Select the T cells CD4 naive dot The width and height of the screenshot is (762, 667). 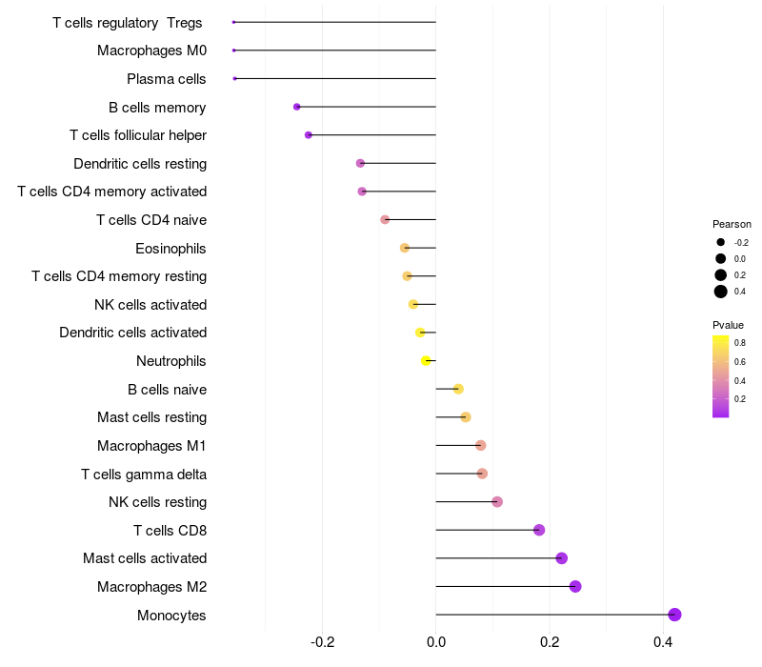point(385,220)
